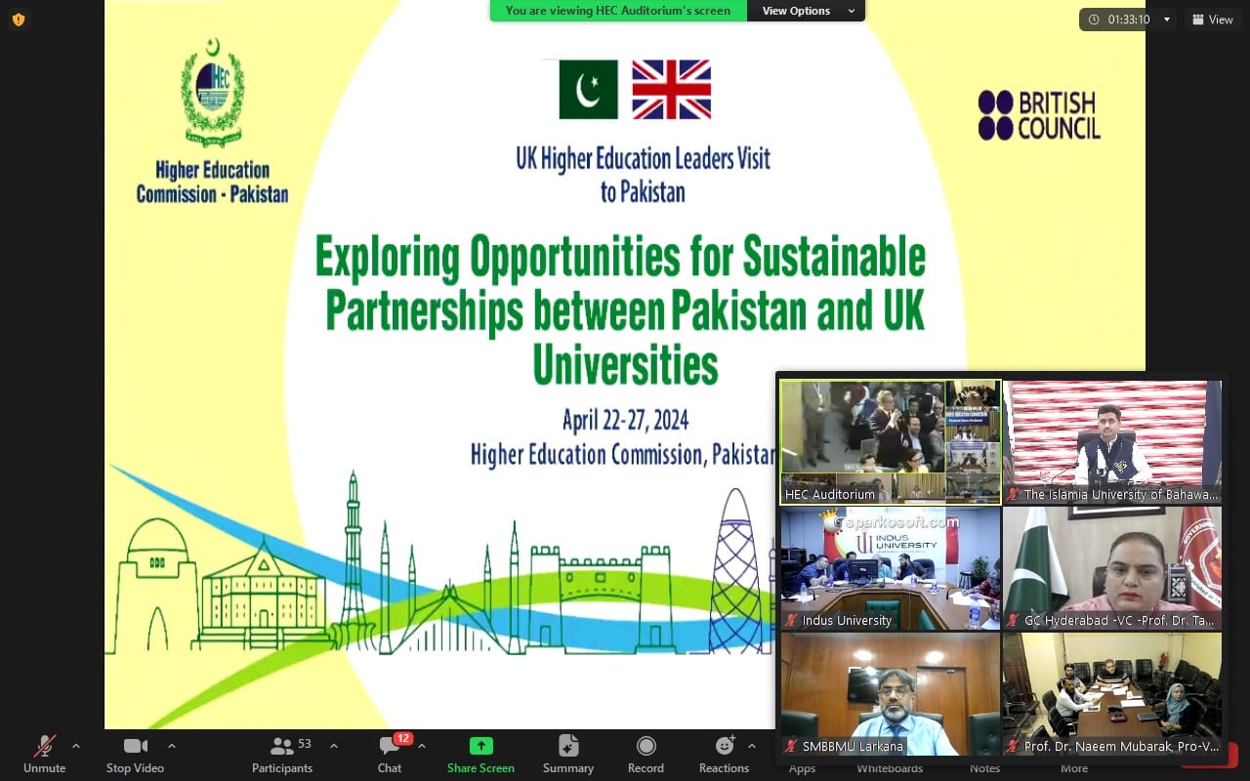Screen dimensions: 1250x781
Task: Toggle the camera with Stop Video
Action: tap(135, 753)
